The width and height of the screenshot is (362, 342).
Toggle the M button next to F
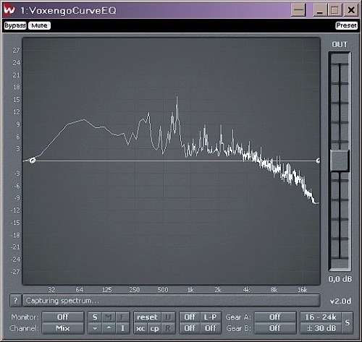pos(109,317)
